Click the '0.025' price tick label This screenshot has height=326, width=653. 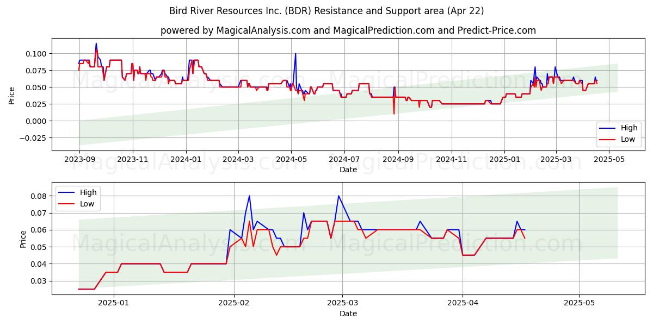point(36,104)
